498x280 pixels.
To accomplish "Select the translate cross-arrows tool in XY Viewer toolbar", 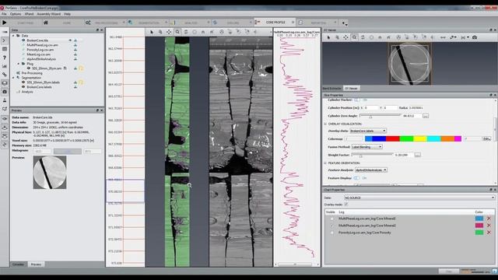I will (345, 37).
